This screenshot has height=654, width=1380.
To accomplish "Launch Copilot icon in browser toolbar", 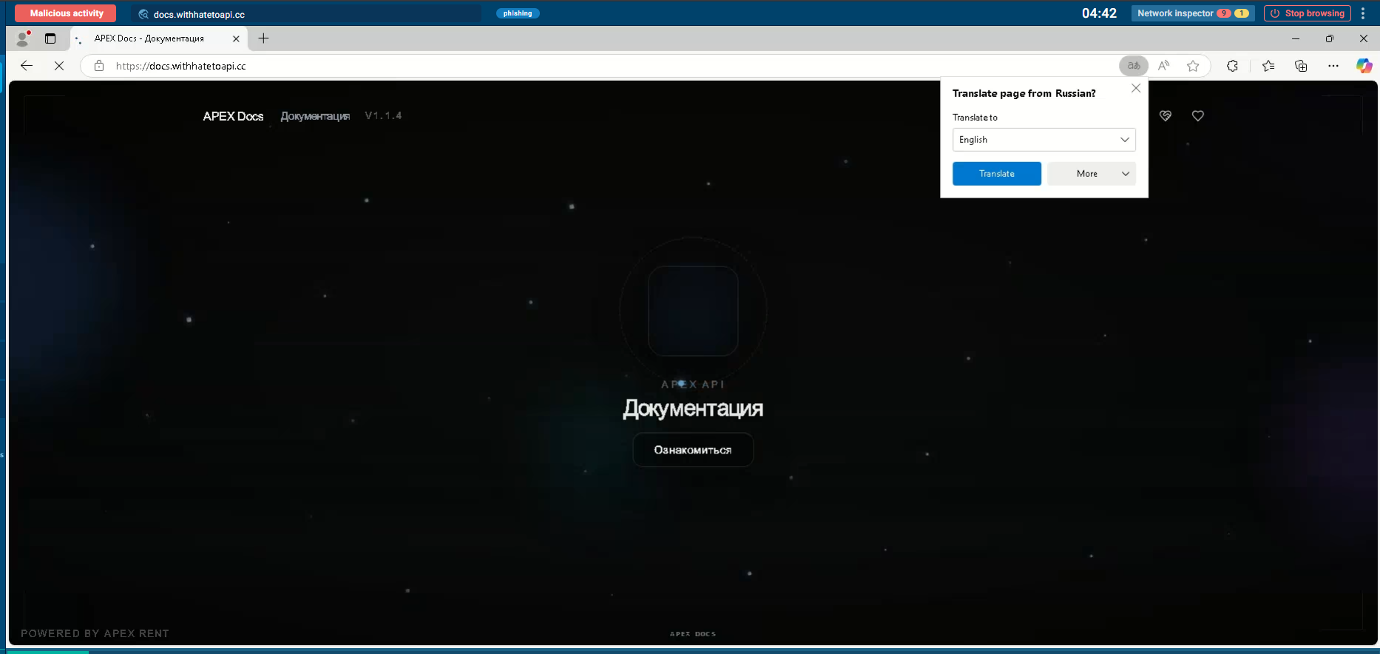I will (x=1364, y=66).
